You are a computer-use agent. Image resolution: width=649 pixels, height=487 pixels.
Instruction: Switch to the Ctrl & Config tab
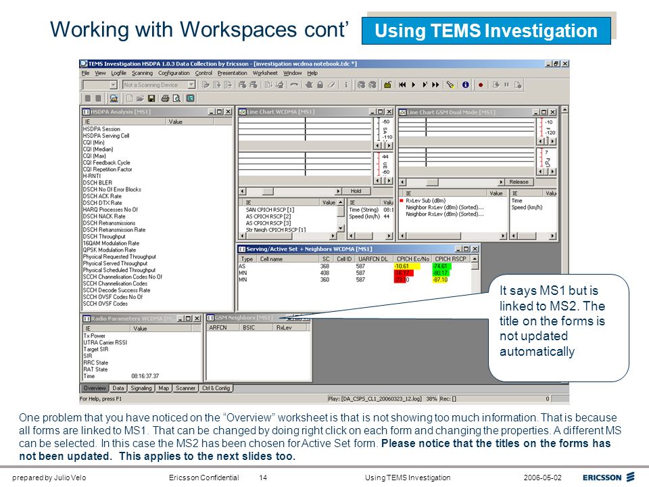point(216,388)
